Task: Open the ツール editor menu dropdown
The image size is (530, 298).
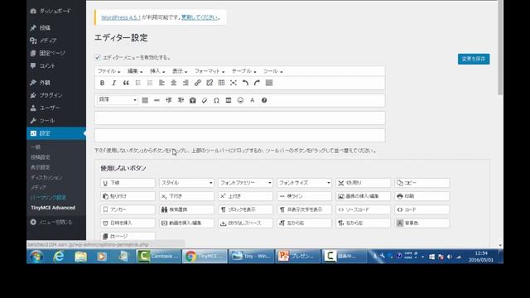Action: pos(272,71)
